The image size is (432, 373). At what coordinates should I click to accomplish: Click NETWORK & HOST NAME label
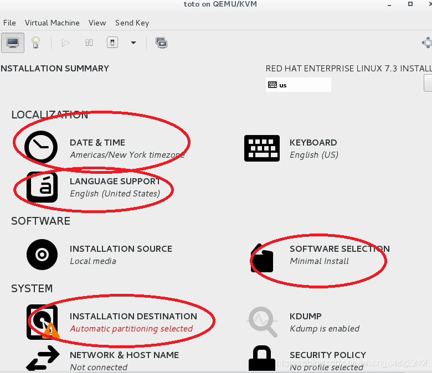[124, 355]
